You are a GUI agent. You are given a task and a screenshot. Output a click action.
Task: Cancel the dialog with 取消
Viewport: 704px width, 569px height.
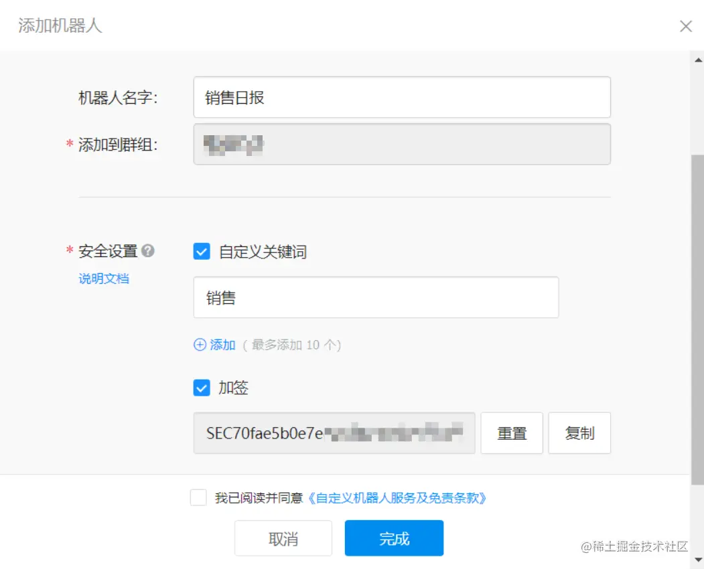point(283,538)
